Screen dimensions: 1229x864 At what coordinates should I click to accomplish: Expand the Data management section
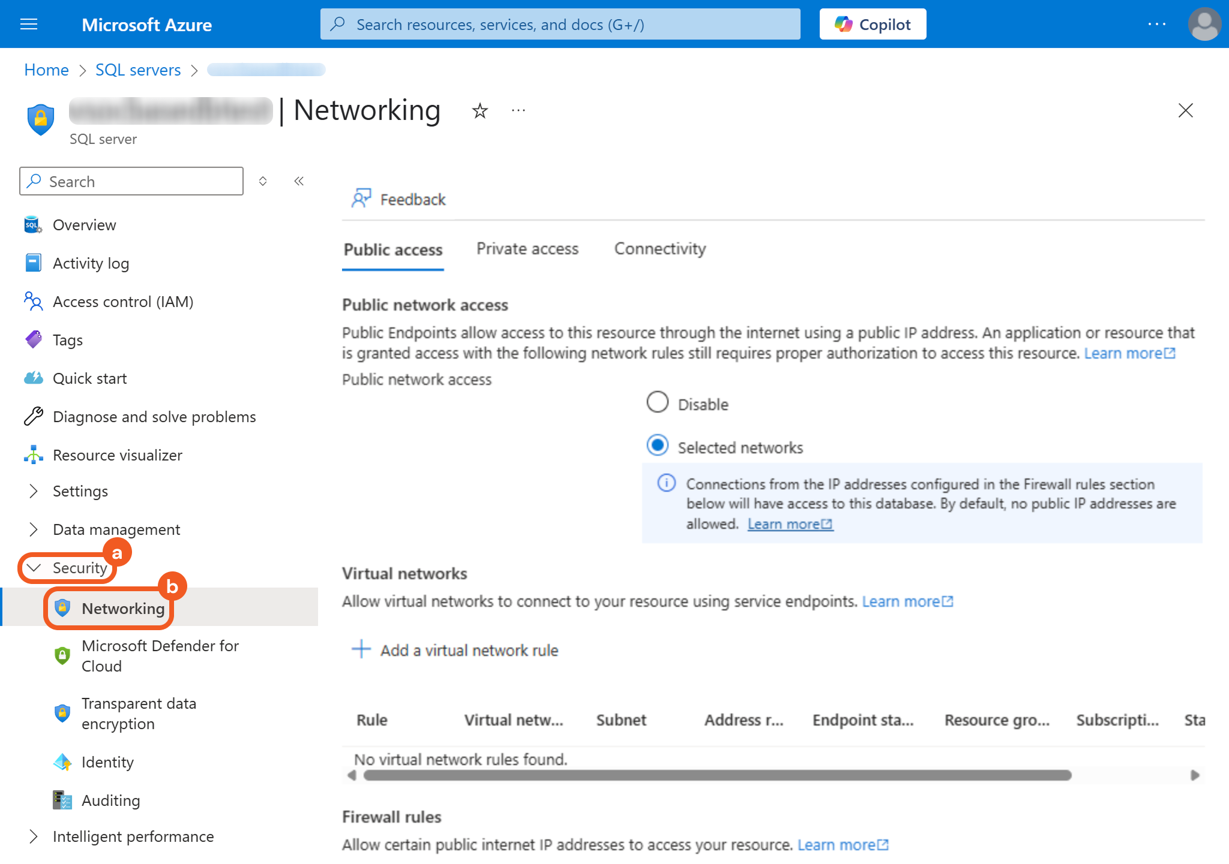click(116, 529)
